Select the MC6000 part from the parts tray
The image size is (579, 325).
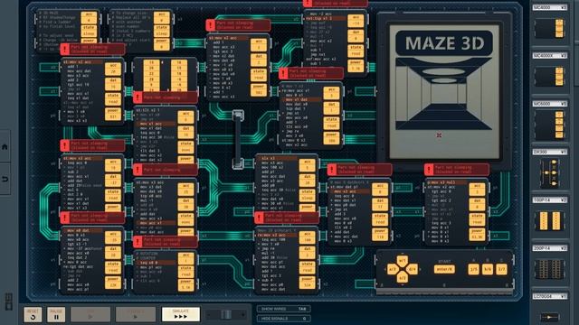(x=550, y=125)
